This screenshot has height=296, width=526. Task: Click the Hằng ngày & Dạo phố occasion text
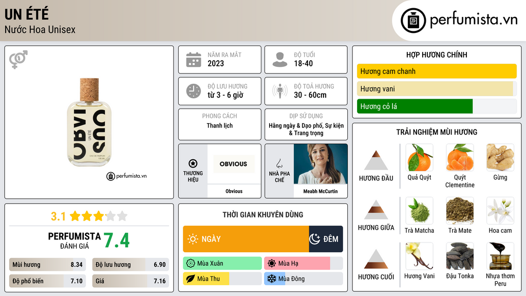pyautogui.click(x=306, y=129)
